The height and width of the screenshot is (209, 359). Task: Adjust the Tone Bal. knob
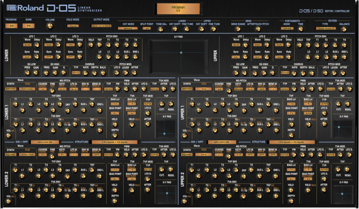pyautogui.click(x=161, y=29)
